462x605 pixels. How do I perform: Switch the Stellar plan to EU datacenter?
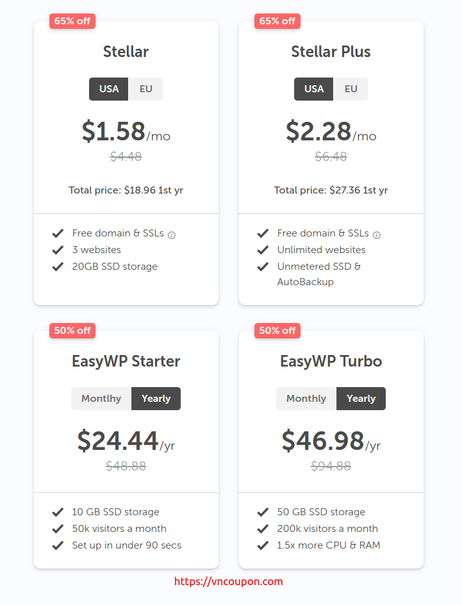[x=145, y=89]
